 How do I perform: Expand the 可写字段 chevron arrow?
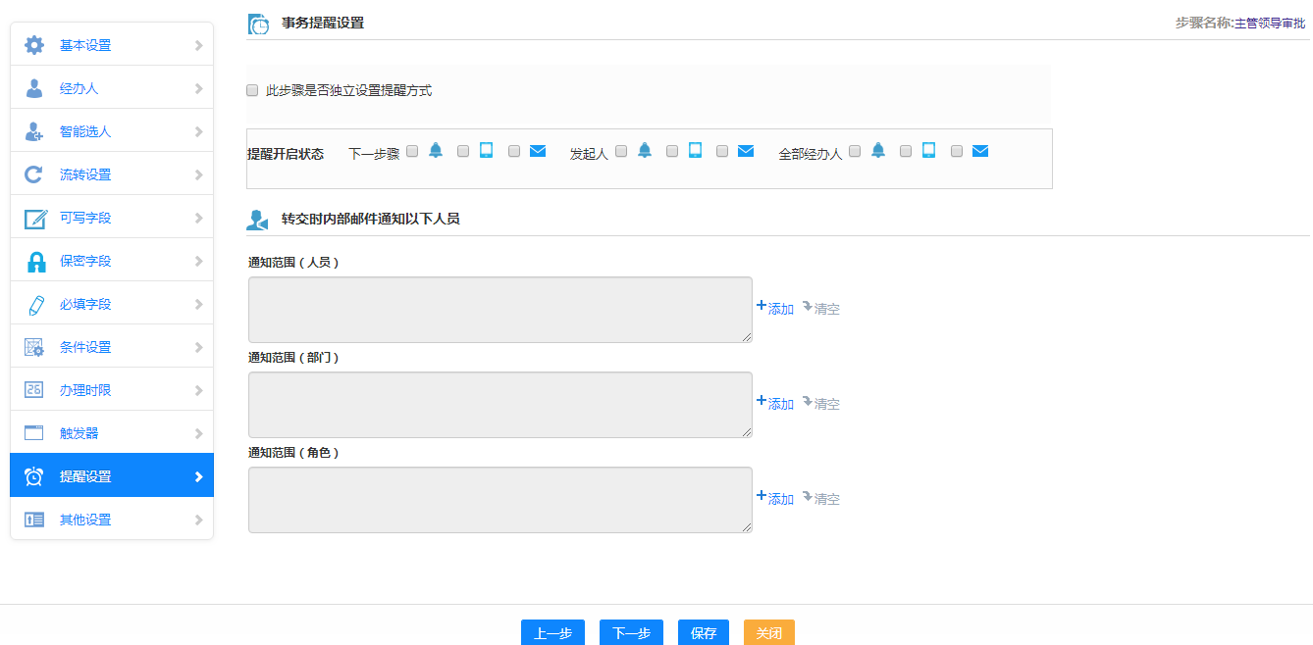[198, 218]
